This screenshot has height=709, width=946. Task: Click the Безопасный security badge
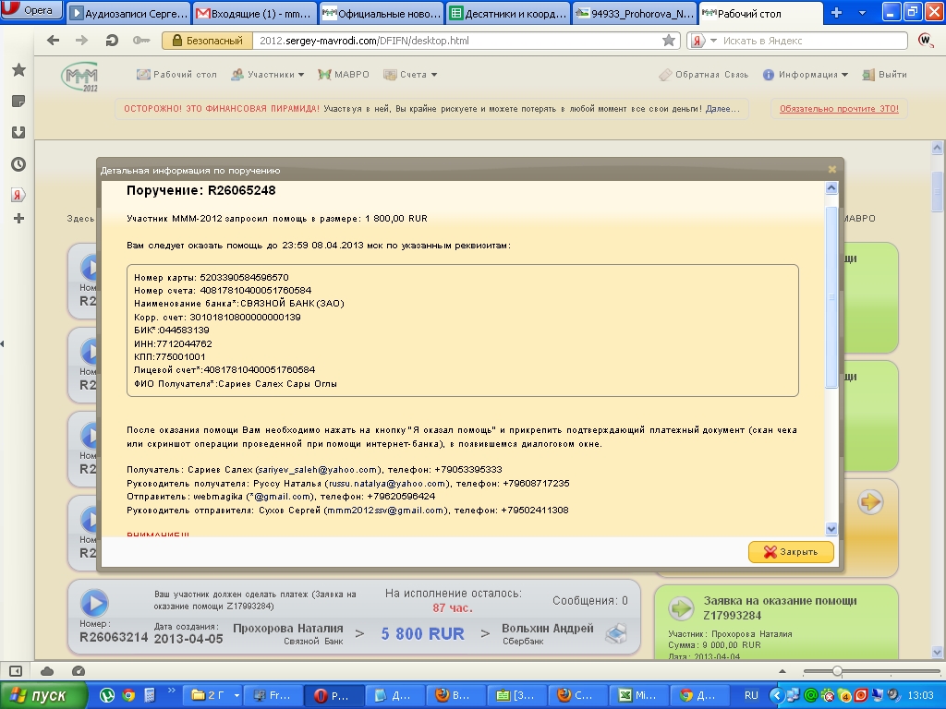[208, 41]
